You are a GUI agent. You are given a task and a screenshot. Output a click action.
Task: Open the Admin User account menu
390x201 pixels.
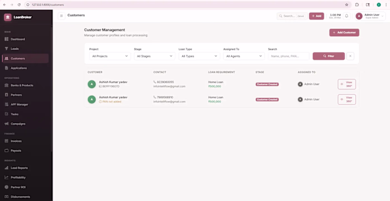coord(370,16)
